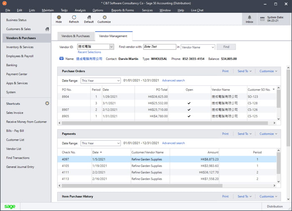Switch to the Vendors & Purchases tab
The image size is (292, 211).
(x=76, y=36)
